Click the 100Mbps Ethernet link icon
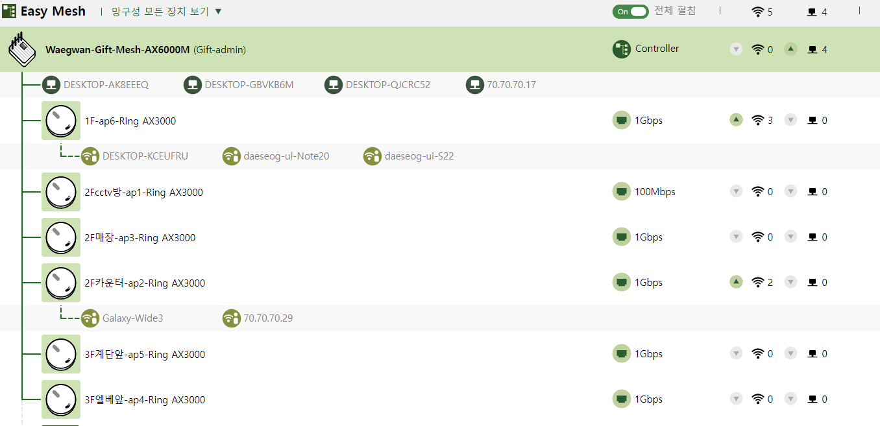880x426 pixels. pyautogui.click(x=622, y=192)
